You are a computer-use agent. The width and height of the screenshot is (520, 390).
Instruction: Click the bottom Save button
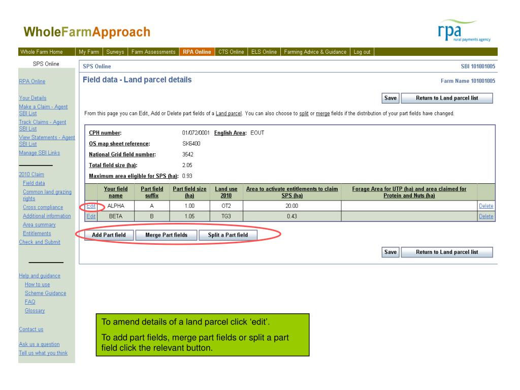pyautogui.click(x=391, y=252)
